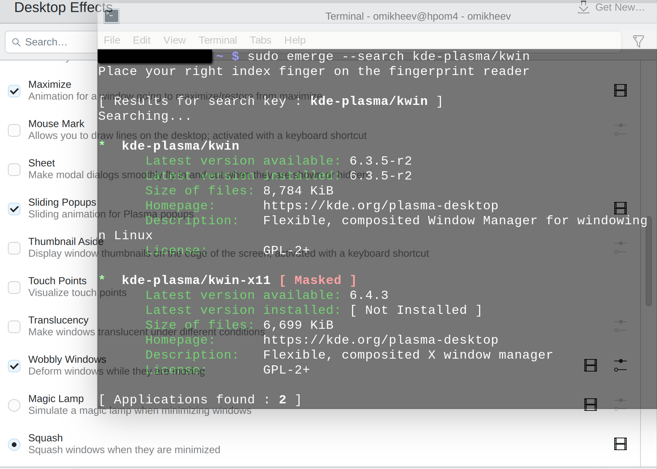The image size is (657, 469).
Task: Enable the Translucency checkbox
Action: tap(14, 326)
